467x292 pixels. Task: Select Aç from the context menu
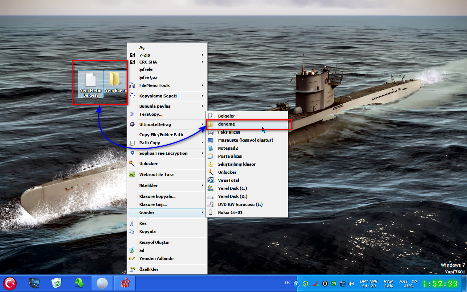tap(167, 47)
